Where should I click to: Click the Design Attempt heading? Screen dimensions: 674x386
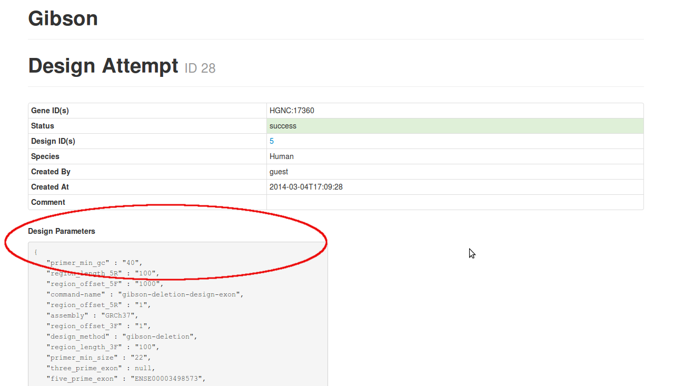[103, 66]
